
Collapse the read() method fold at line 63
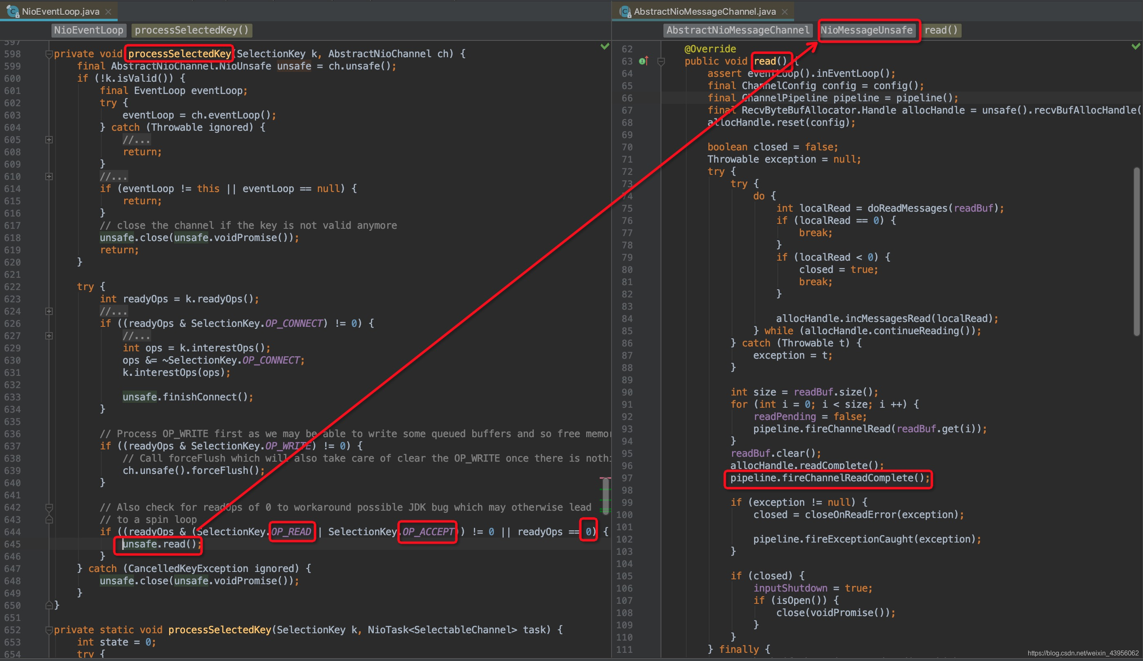pos(661,61)
